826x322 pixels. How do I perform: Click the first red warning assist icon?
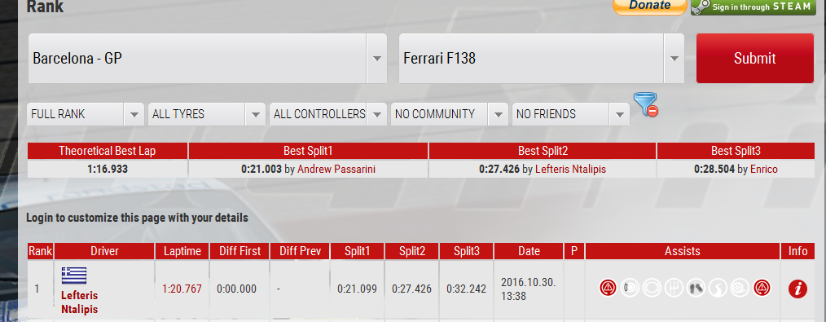609,289
